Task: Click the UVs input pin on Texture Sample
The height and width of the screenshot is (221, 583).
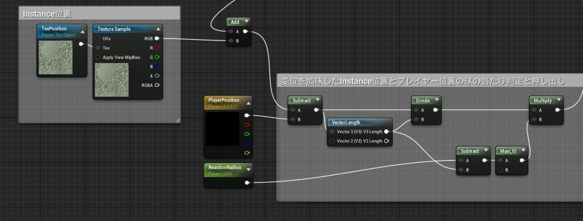Action: 98,38
